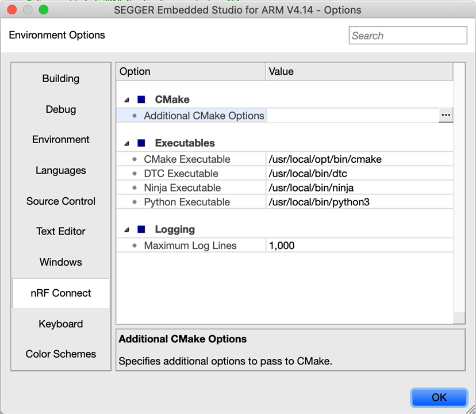476x414 pixels.
Task: Click the CMake group heading
Action: tap(172, 99)
